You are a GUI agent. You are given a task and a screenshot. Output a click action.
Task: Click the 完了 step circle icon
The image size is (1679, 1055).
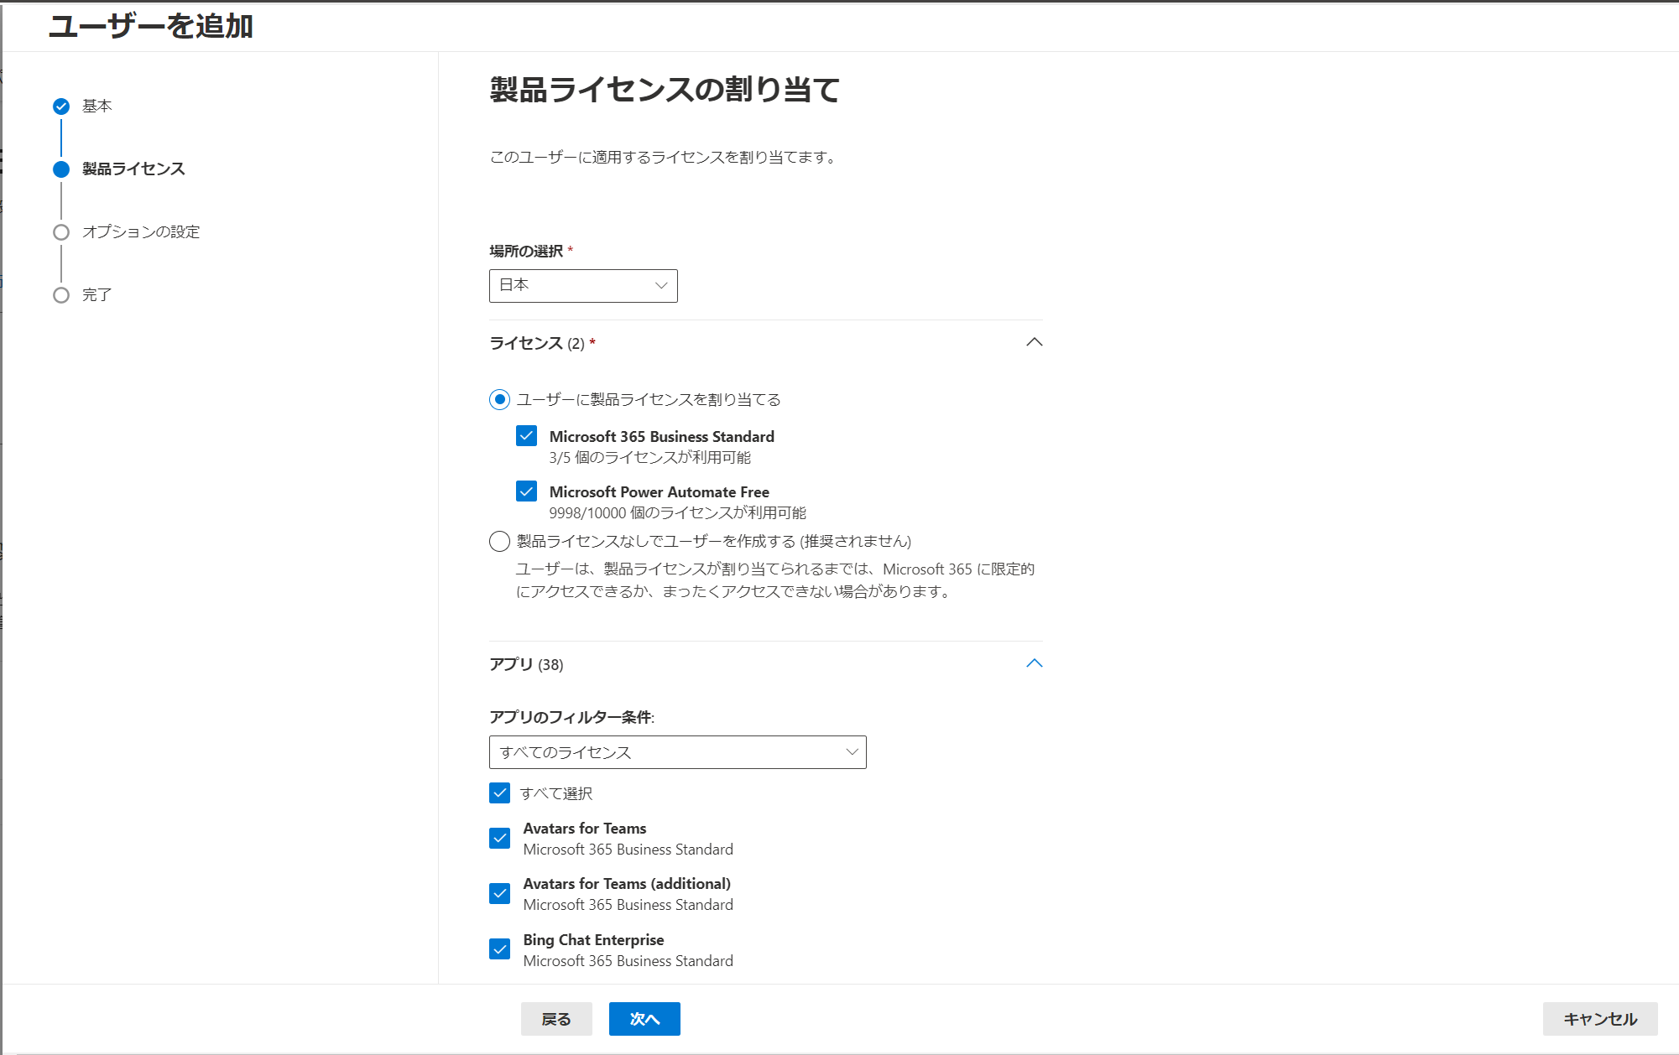tap(61, 295)
